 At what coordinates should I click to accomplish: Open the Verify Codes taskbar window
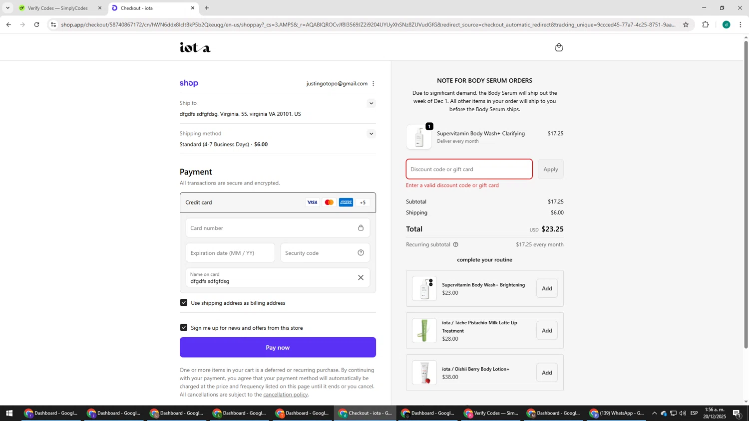coord(491,413)
